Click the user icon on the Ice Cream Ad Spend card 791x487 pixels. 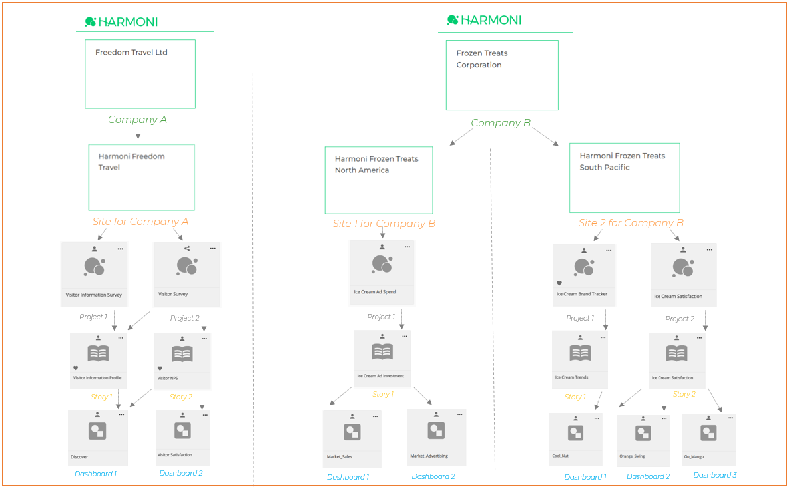tap(382, 246)
